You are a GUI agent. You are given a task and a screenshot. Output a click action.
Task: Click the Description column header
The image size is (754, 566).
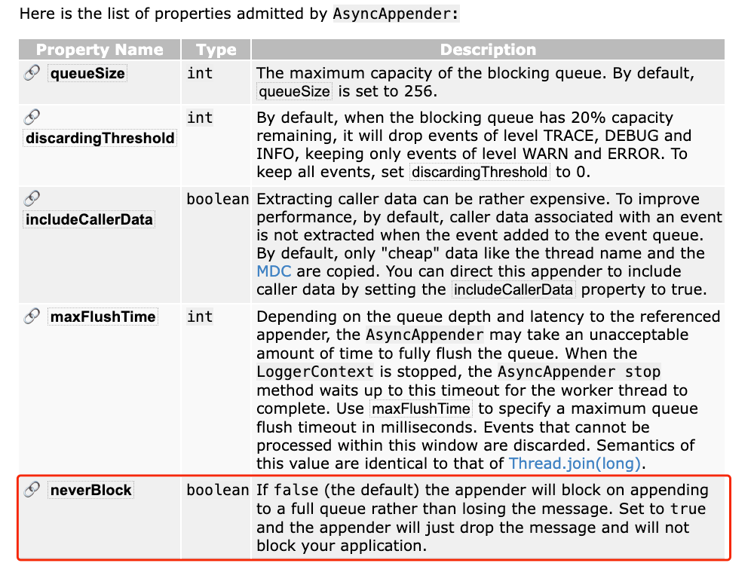[x=488, y=50]
